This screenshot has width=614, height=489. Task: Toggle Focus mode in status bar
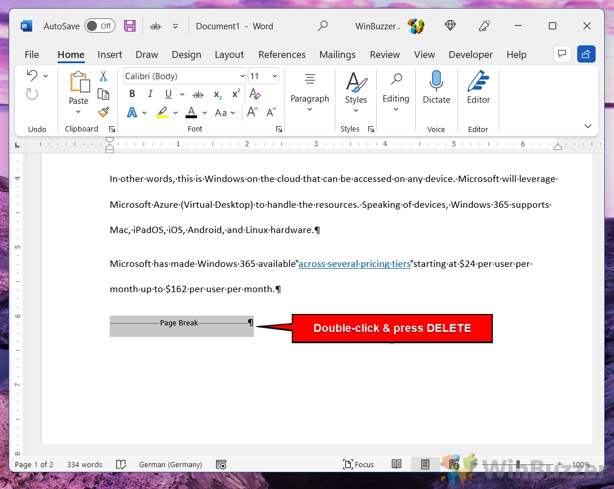coord(358,464)
